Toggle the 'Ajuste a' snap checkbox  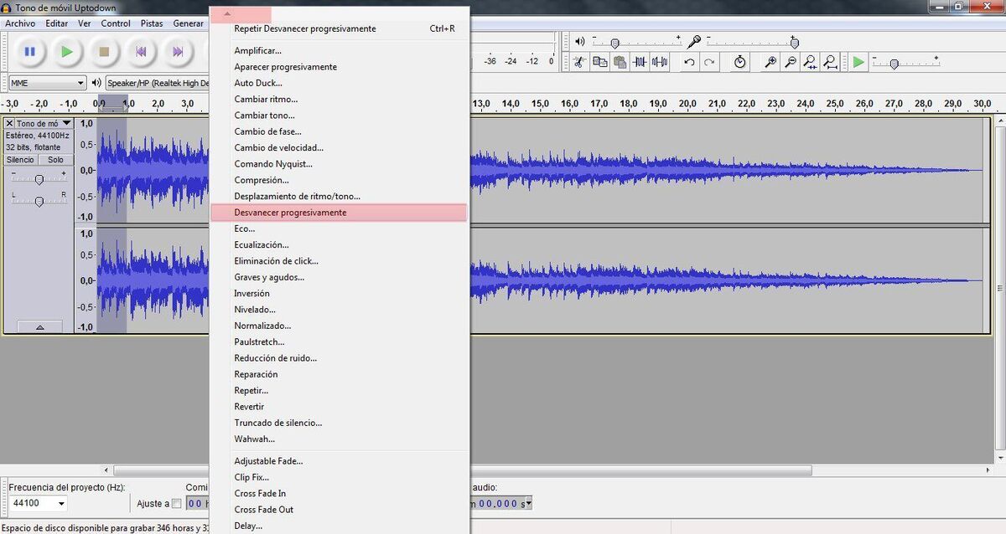(x=176, y=503)
